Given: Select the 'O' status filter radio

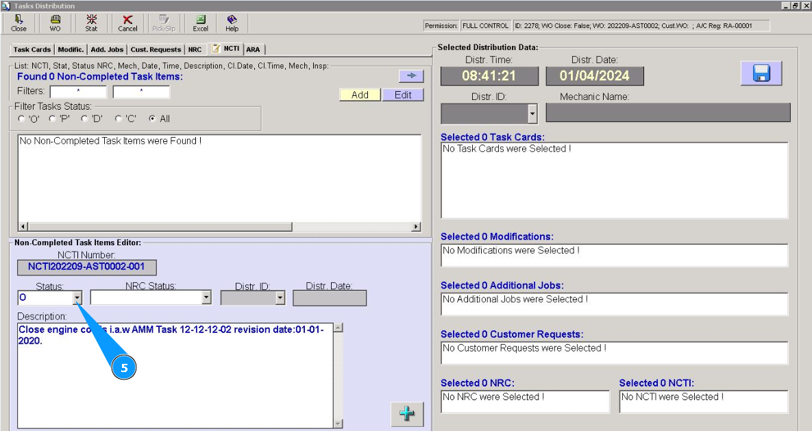Looking at the screenshot, I should (x=21, y=119).
